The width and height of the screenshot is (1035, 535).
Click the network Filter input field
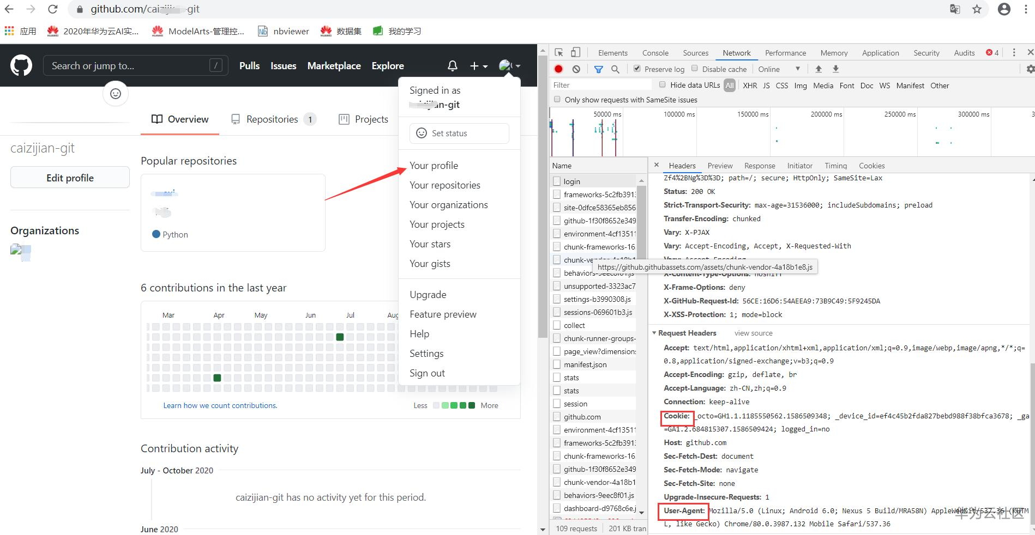[601, 85]
